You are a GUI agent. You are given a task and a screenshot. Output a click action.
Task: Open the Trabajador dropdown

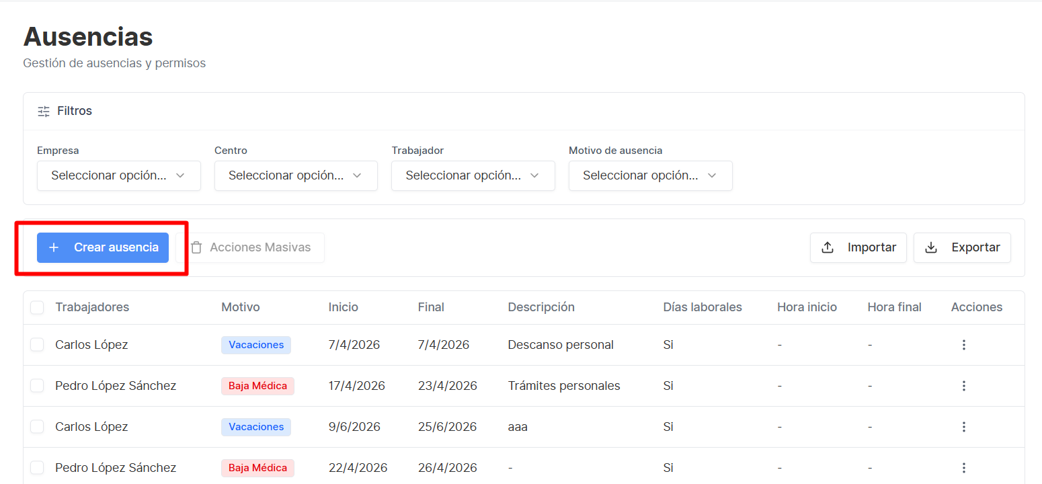tap(473, 175)
